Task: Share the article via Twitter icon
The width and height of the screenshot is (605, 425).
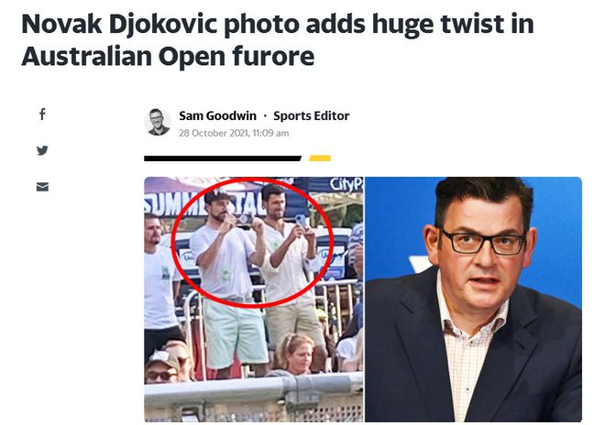Action: (42, 150)
